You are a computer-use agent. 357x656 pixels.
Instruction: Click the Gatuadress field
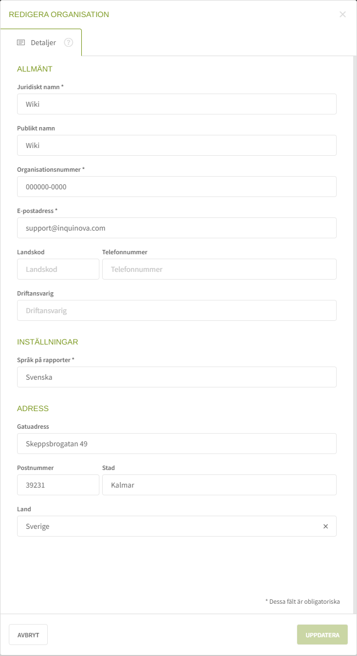[176, 444]
